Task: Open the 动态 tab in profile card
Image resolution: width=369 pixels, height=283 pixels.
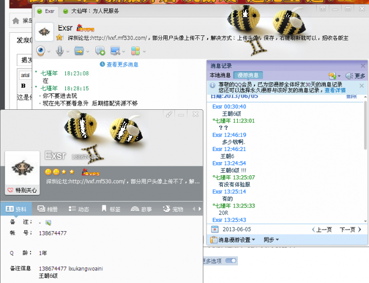Action: tap(79, 209)
